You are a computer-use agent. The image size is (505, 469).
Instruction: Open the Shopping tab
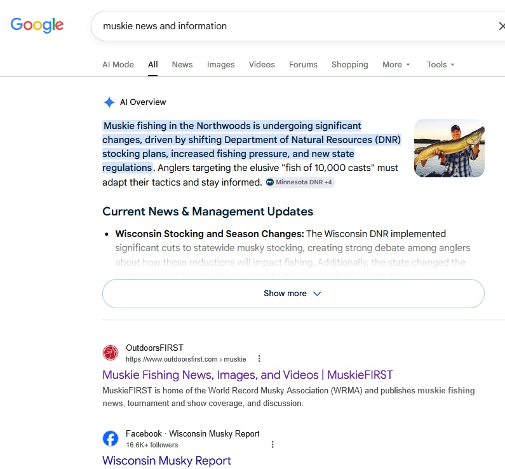pyautogui.click(x=350, y=64)
